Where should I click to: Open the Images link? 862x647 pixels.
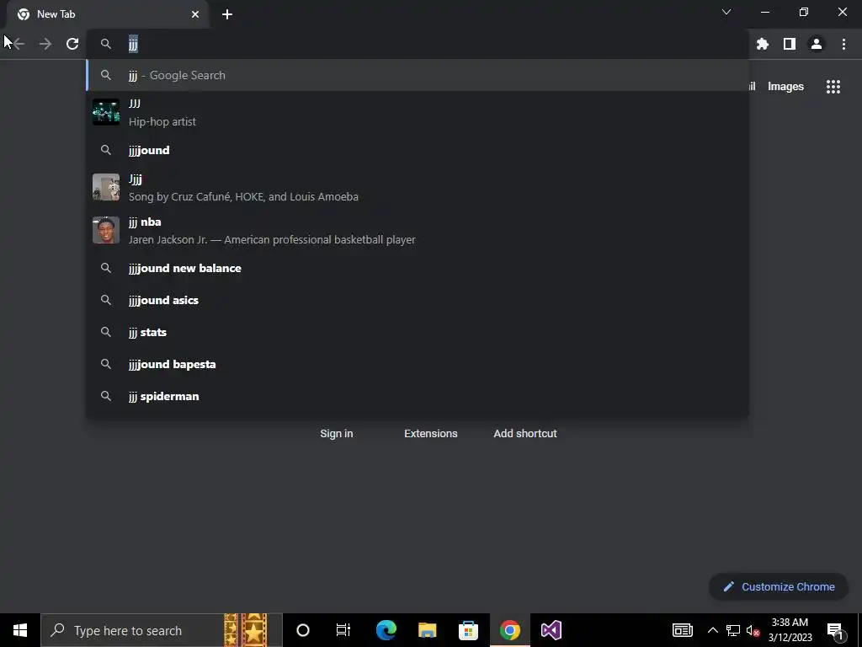point(785,87)
